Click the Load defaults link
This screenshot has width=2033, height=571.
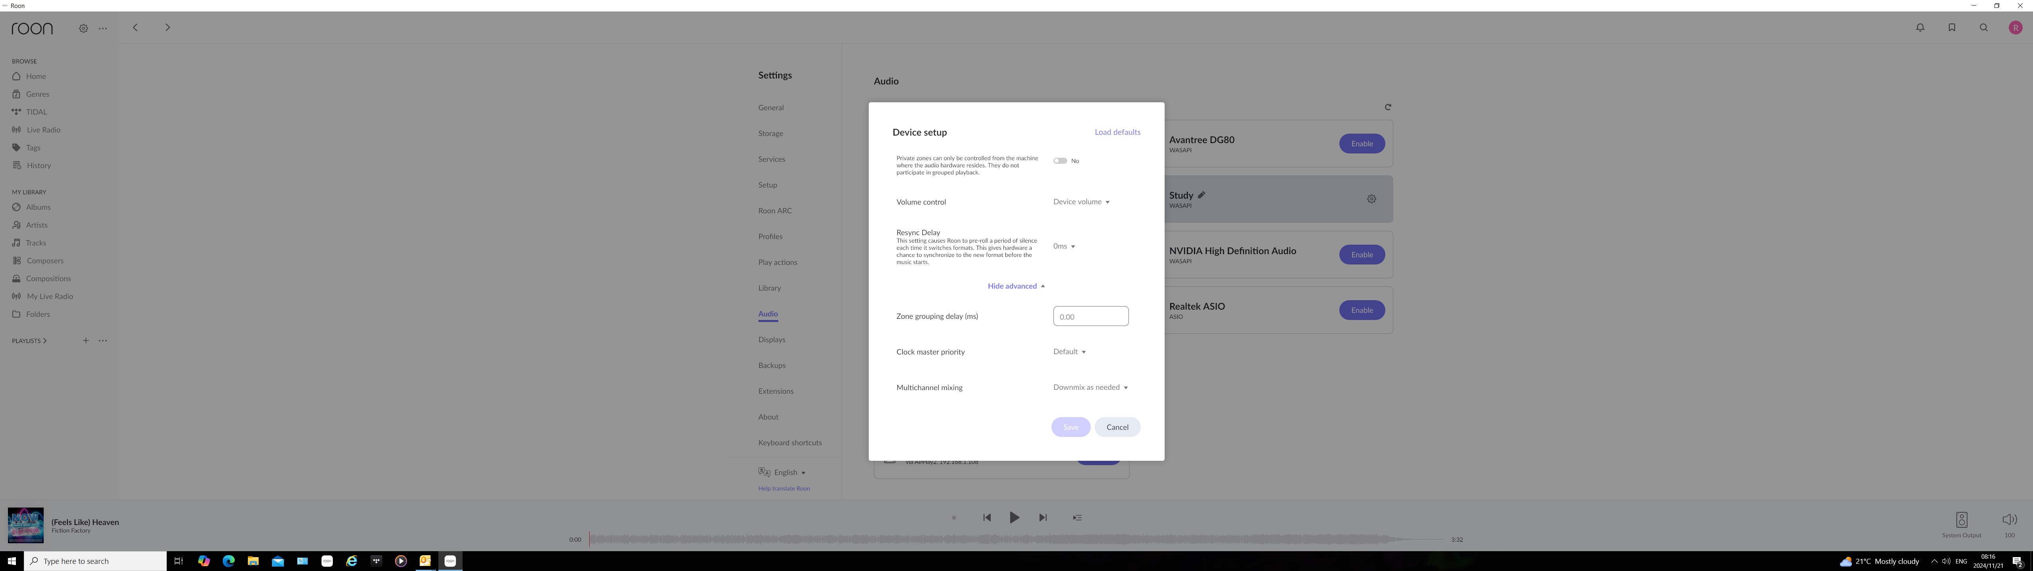pos(1117,132)
